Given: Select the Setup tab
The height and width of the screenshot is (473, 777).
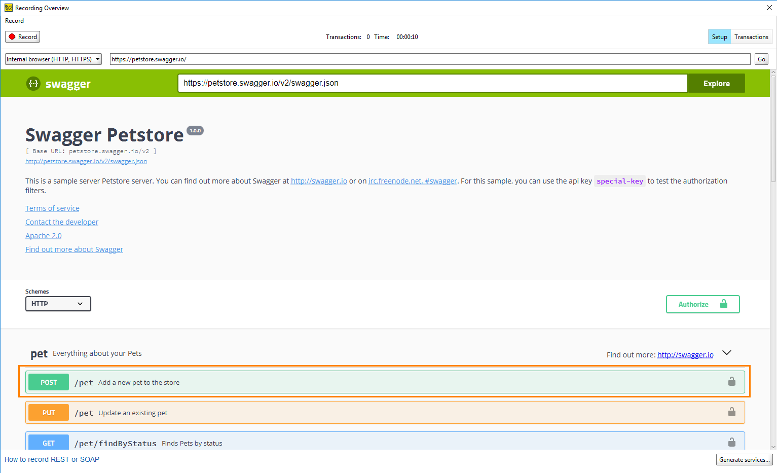Looking at the screenshot, I should pos(719,37).
